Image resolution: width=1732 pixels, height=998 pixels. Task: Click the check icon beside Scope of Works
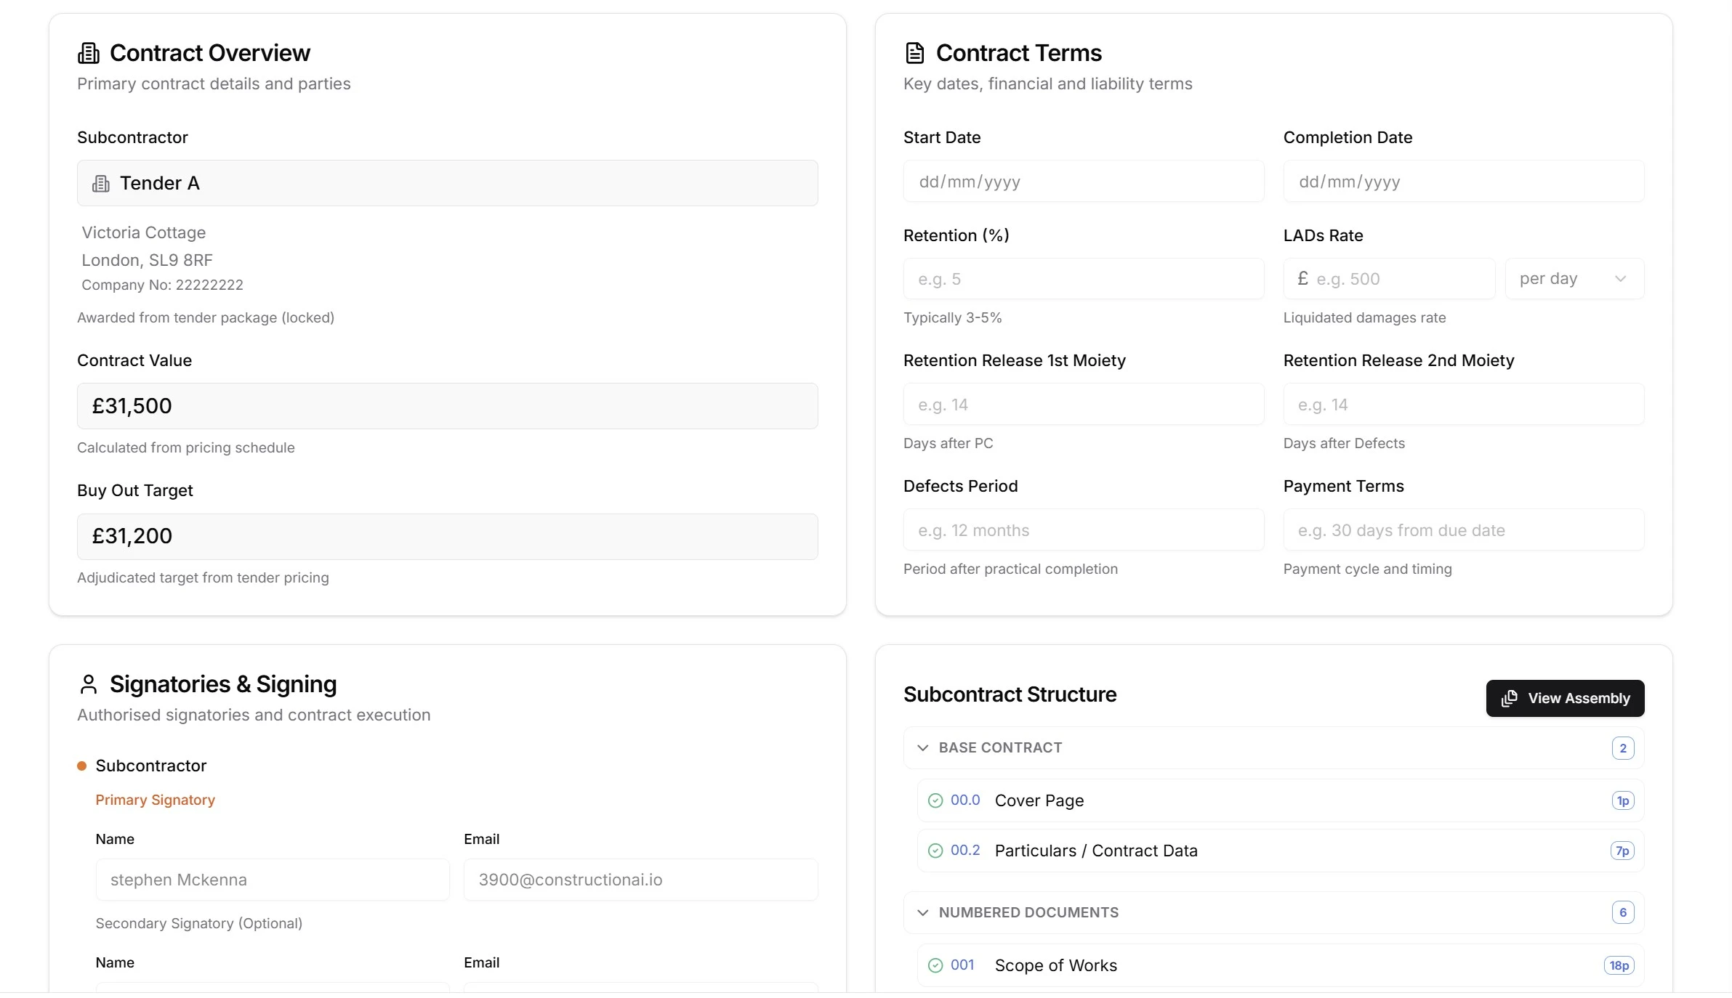[x=935, y=965]
